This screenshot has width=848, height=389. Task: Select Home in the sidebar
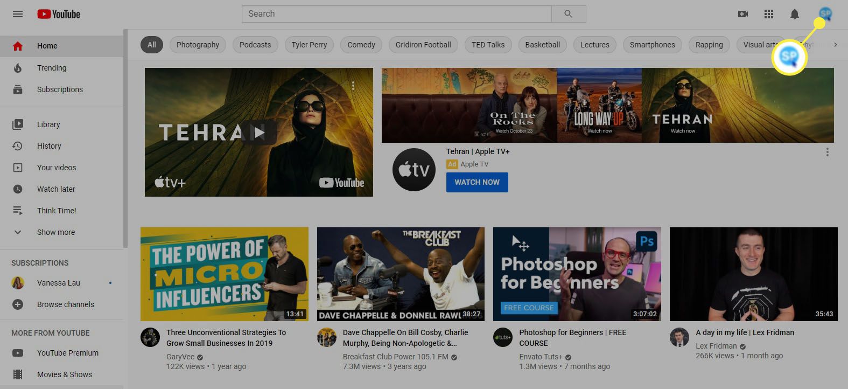click(x=61, y=46)
